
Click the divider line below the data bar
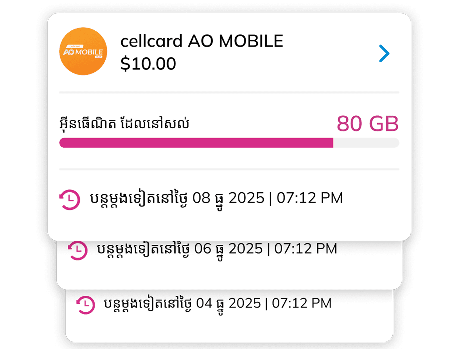click(x=229, y=169)
